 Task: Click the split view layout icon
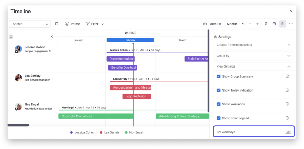tap(274, 24)
